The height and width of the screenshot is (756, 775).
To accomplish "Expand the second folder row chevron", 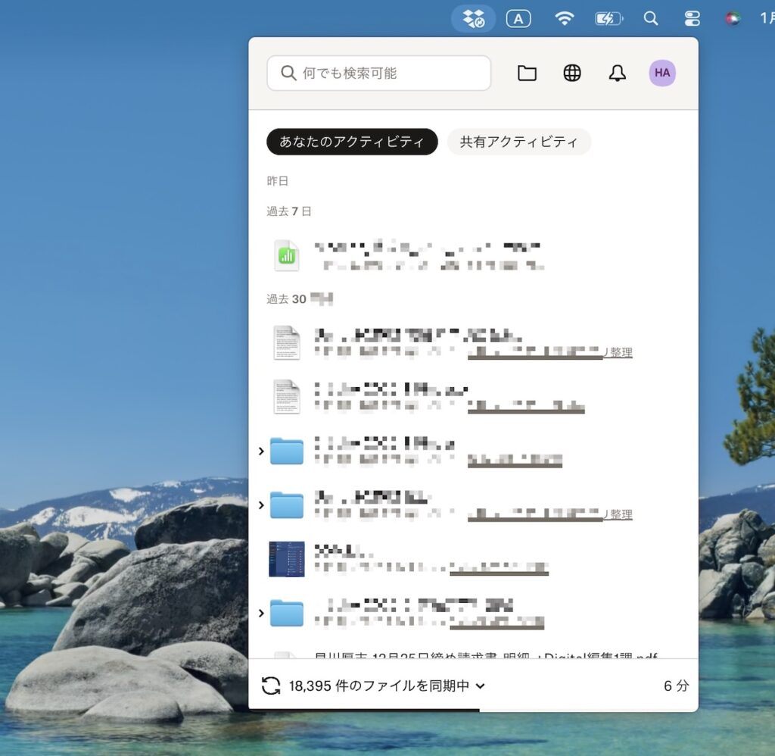I will [261, 505].
